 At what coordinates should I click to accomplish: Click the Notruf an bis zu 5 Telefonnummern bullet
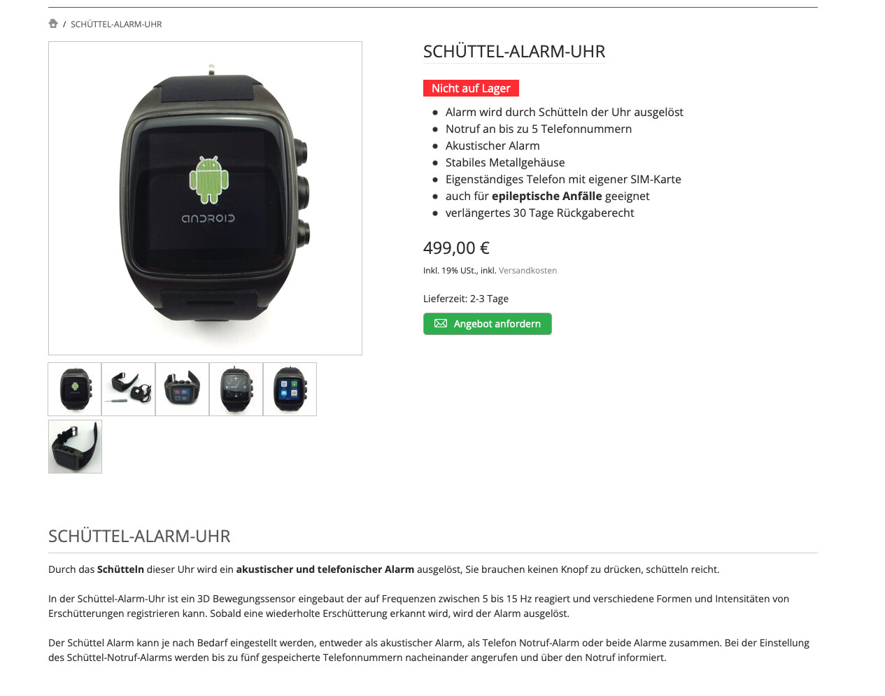539,129
